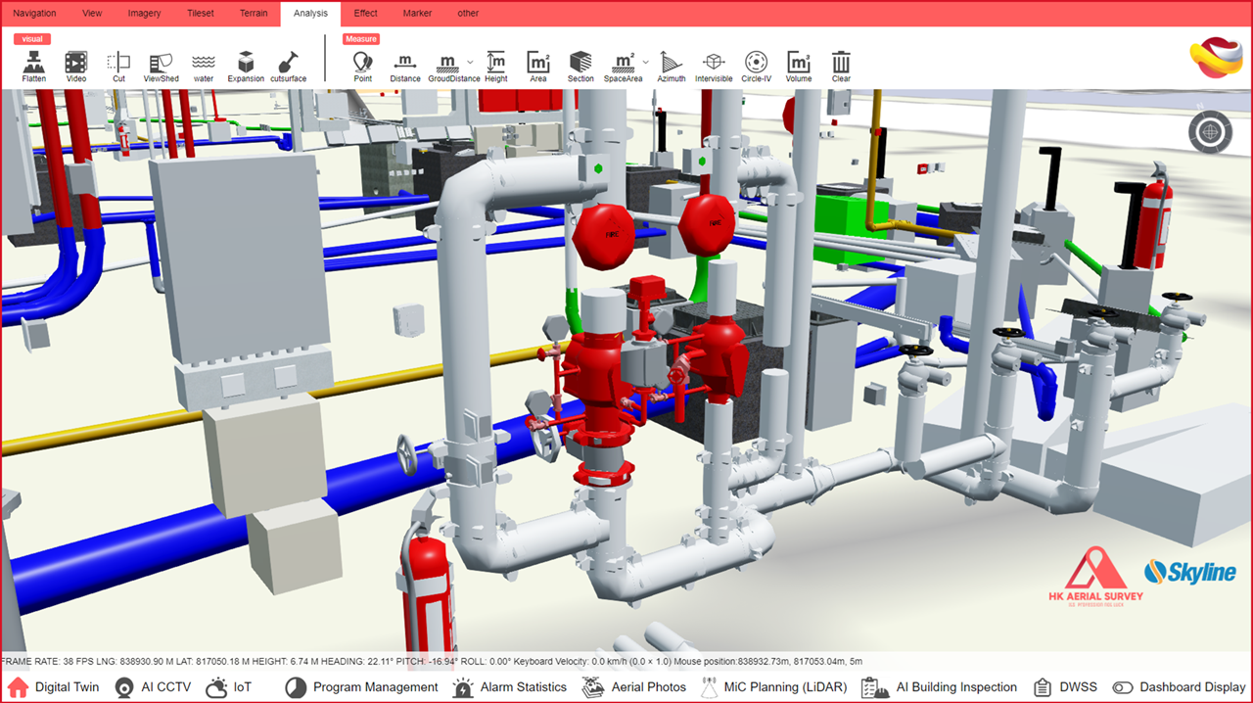The width and height of the screenshot is (1253, 703).
Task: Open the Effect tab
Action: pyautogui.click(x=365, y=14)
